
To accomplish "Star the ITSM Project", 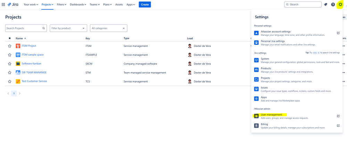I will pos(9,46).
